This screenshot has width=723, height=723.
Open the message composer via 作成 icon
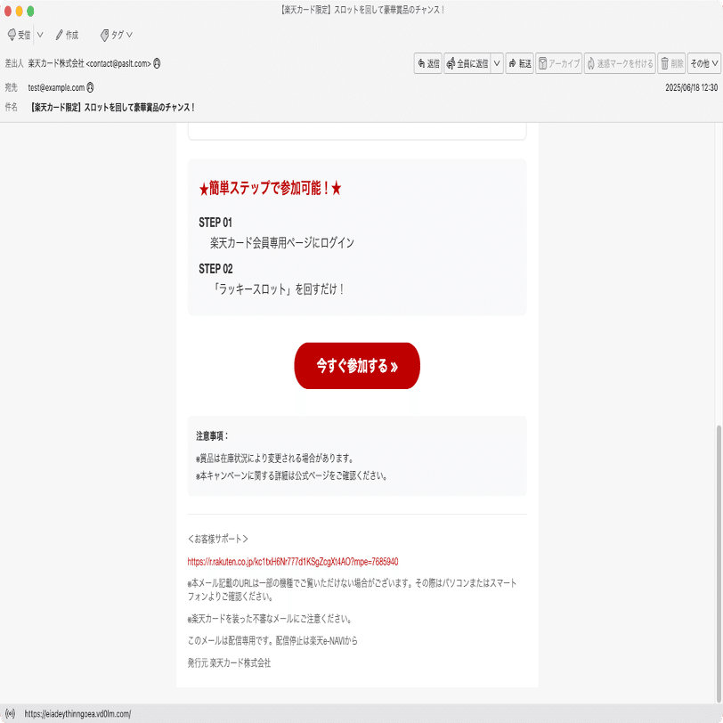pos(61,36)
